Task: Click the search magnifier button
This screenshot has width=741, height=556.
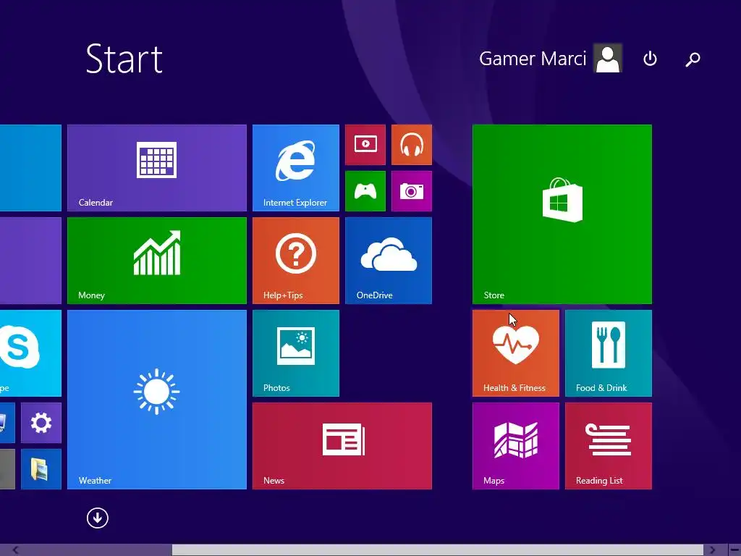Action: point(693,59)
